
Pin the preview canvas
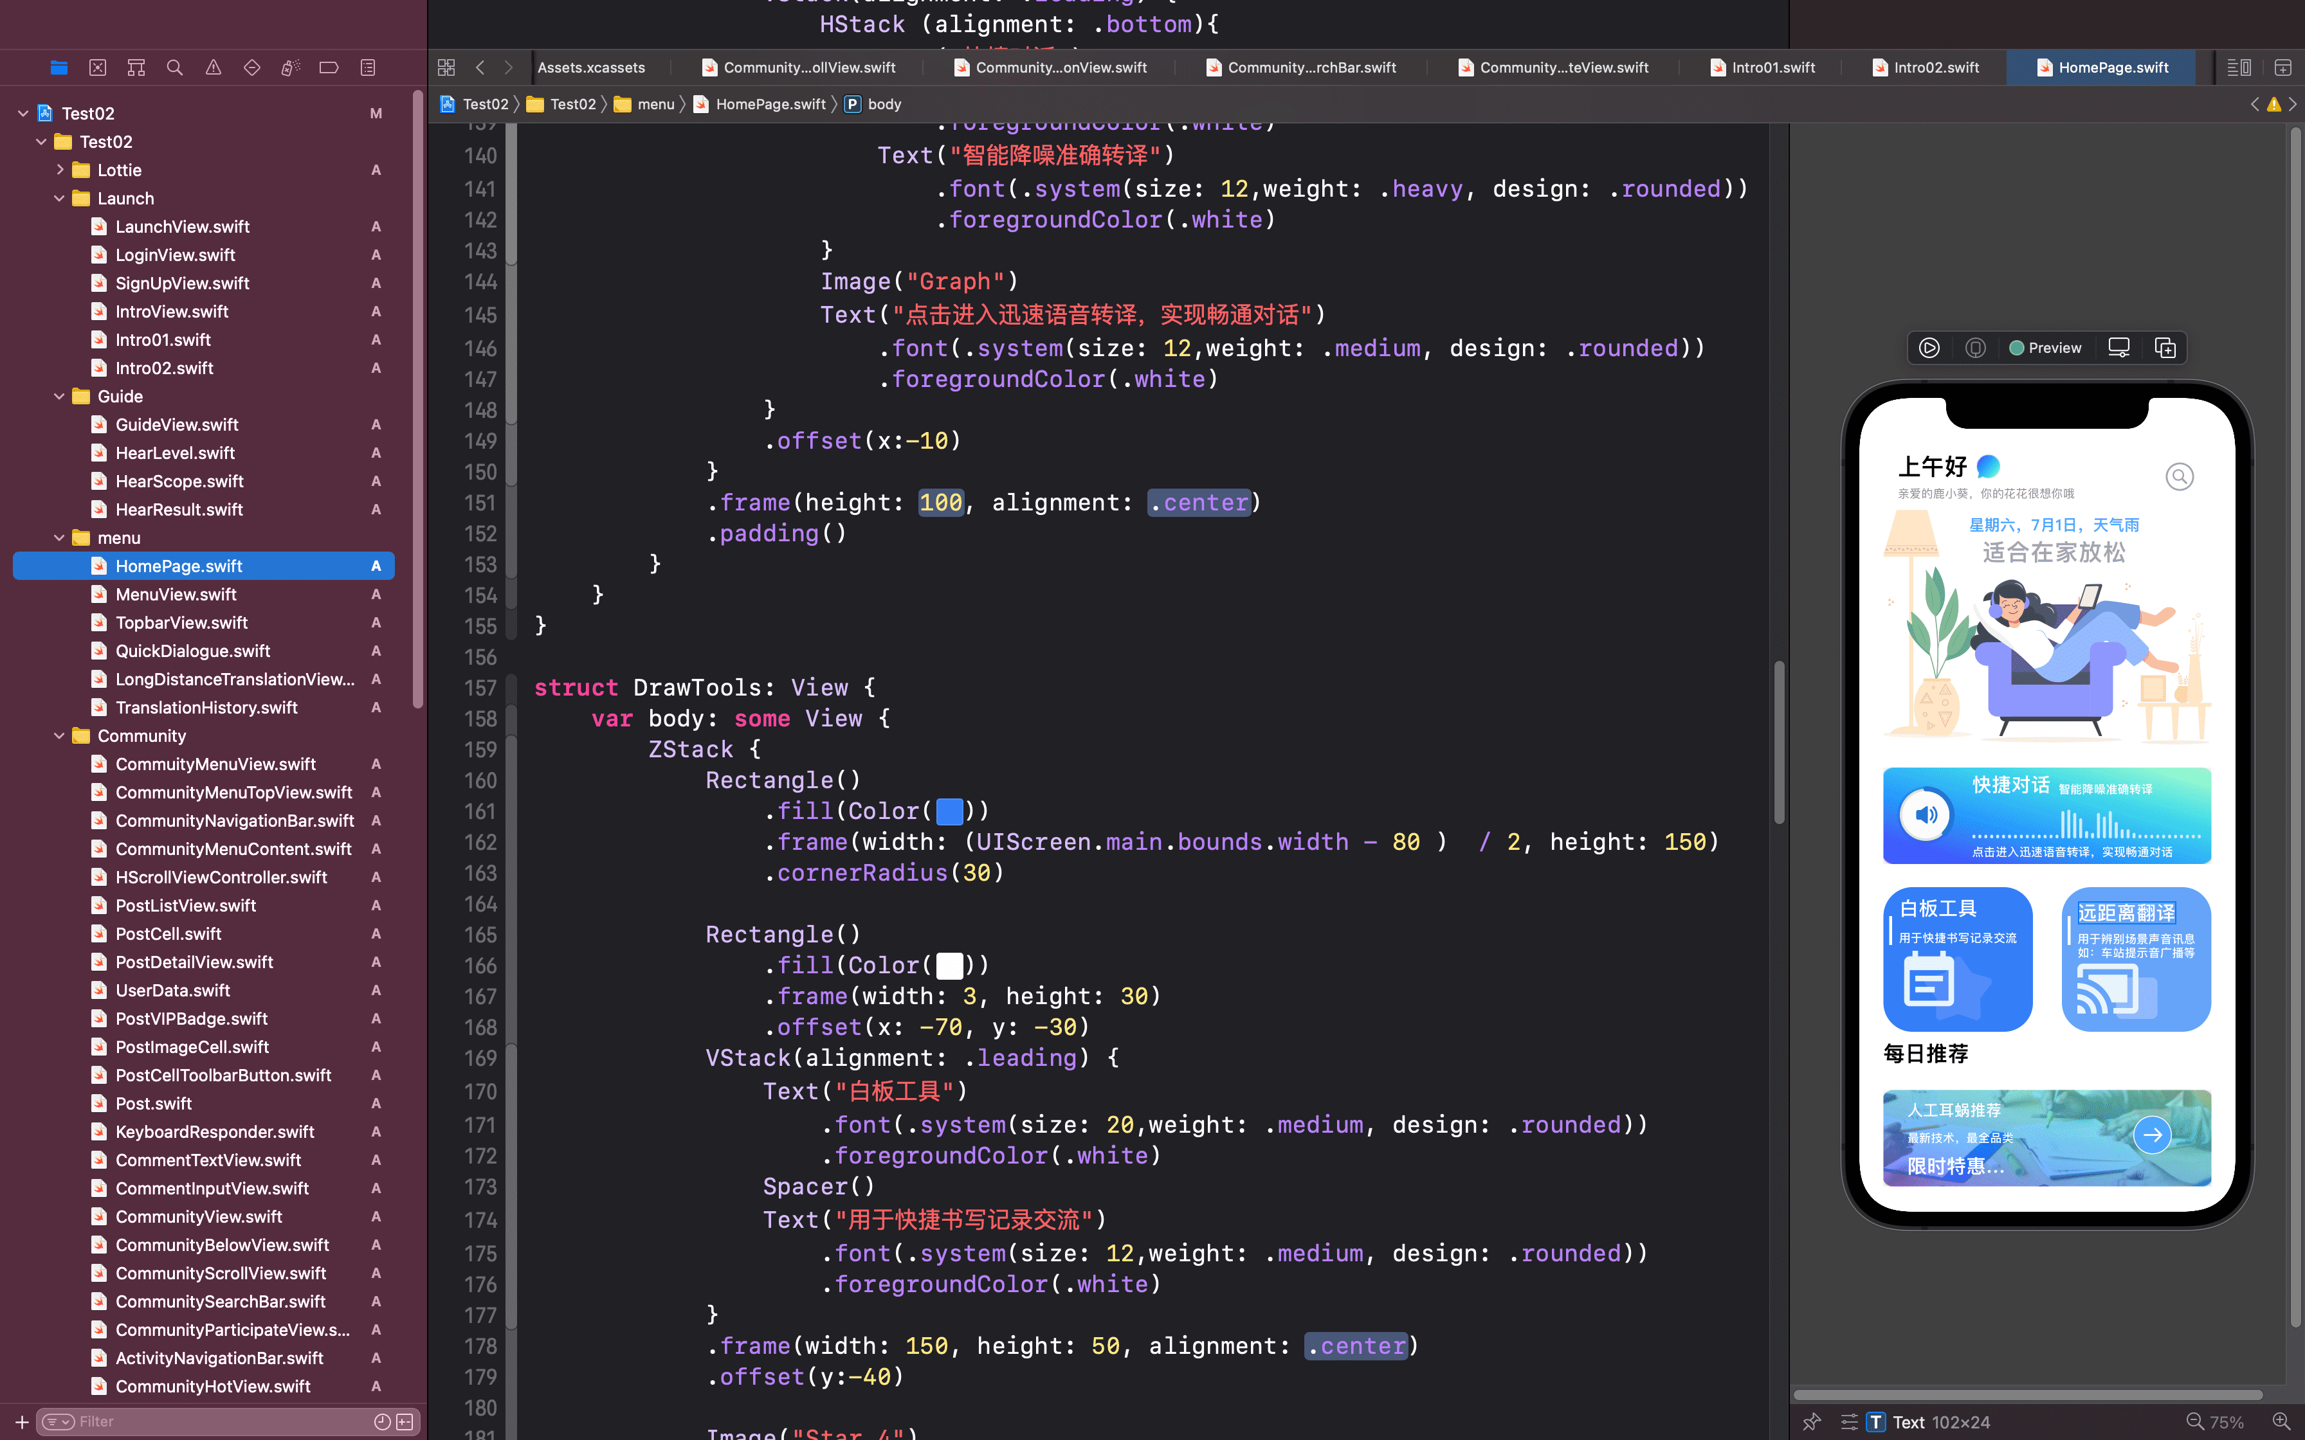tap(1812, 1421)
